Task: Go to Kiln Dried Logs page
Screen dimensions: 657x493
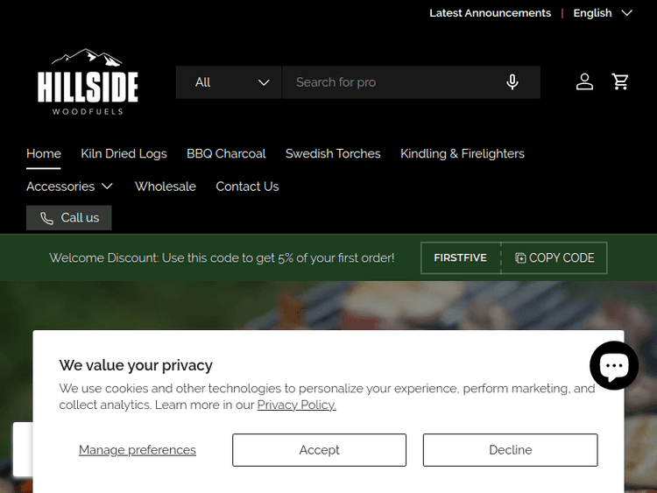Action: coord(124,153)
